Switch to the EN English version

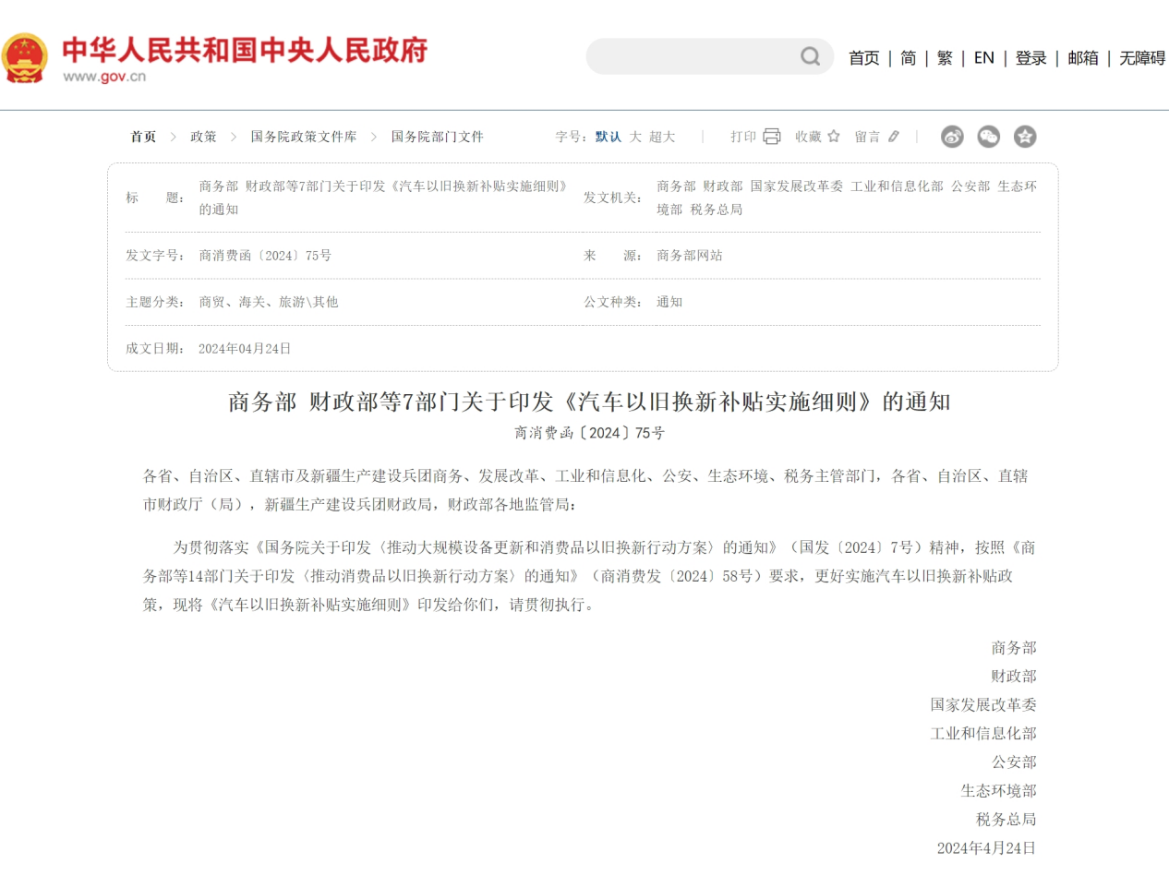984,58
